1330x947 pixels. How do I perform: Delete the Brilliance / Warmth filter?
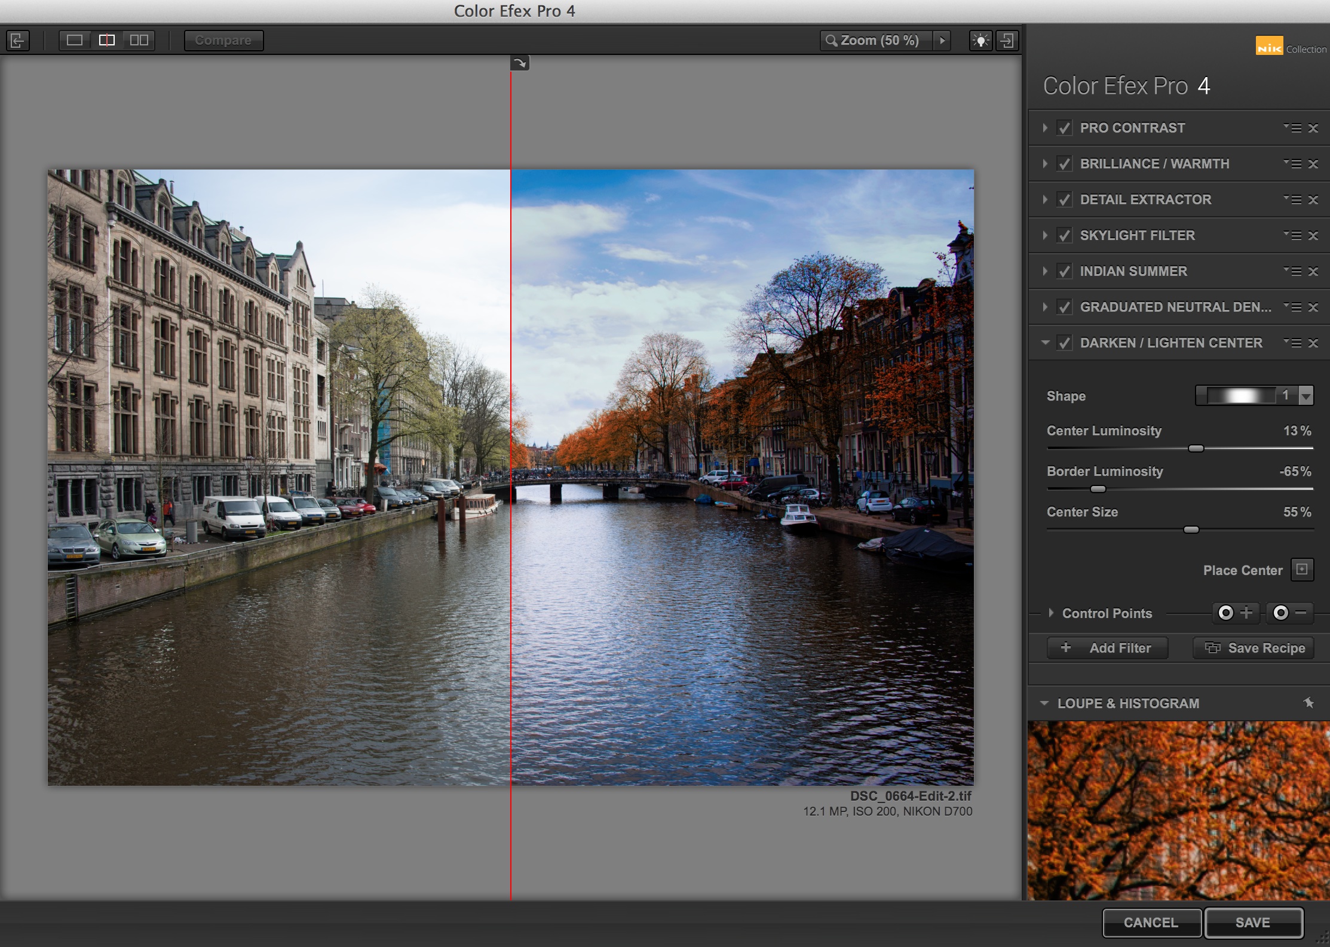(x=1313, y=164)
